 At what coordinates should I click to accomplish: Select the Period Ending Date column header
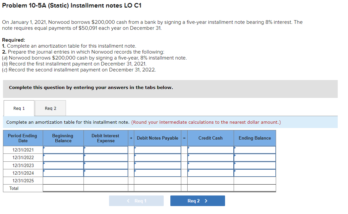pyautogui.click(x=23, y=138)
